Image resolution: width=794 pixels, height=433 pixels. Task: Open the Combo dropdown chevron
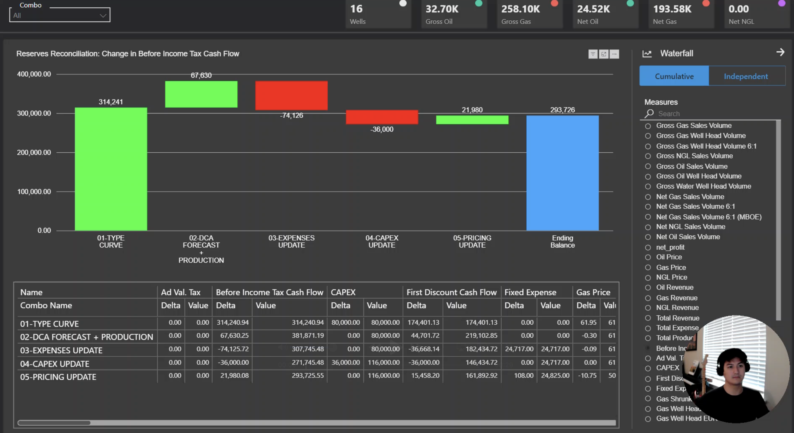pos(103,15)
